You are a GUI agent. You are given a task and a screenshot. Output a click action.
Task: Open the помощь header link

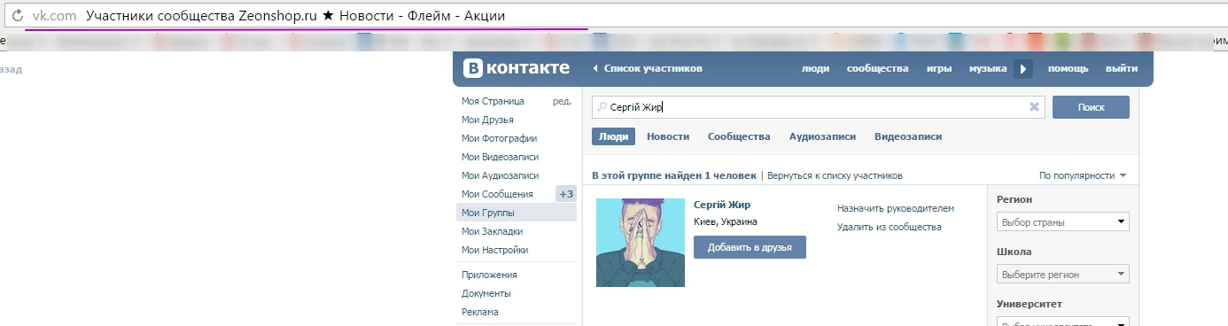coord(1069,68)
